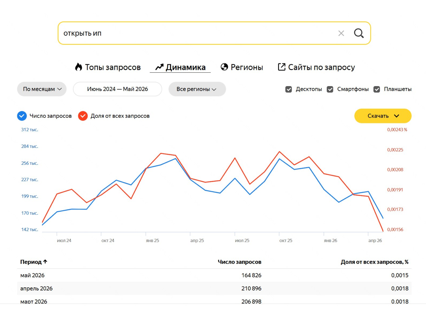Image resolution: width=426 pixels, height=325 pixels.
Task: Select the май 2026 row label
Action: tap(32, 275)
